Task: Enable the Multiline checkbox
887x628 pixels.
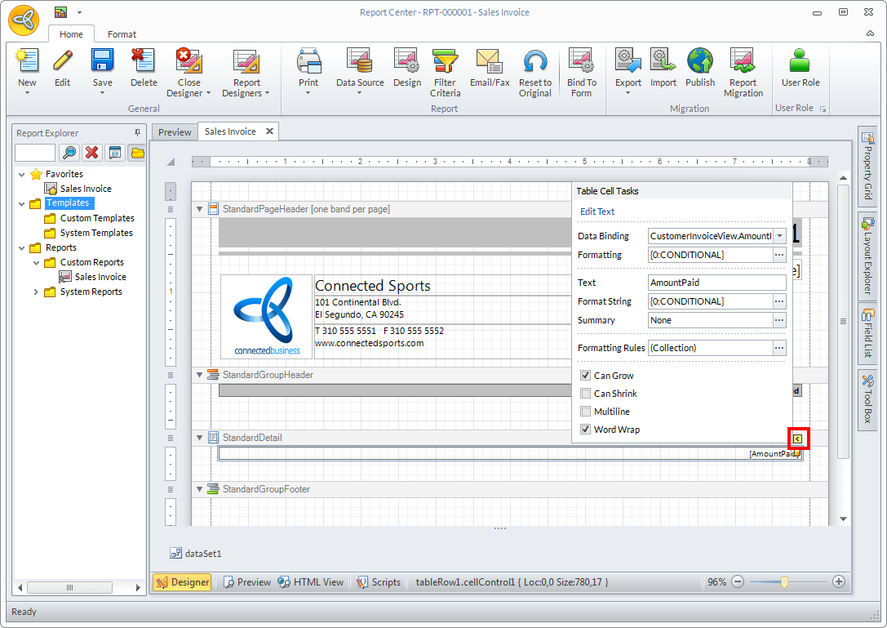Action: click(585, 412)
